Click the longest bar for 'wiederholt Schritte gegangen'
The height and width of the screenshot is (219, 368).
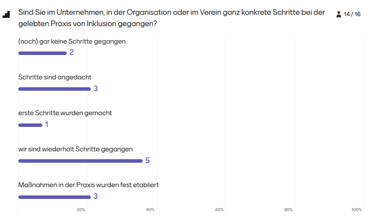[x=80, y=161]
